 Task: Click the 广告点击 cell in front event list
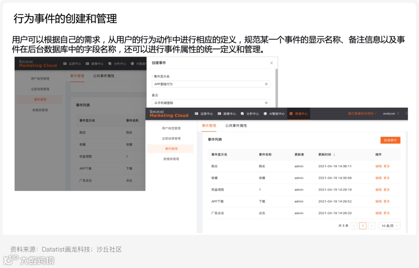(218, 213)
